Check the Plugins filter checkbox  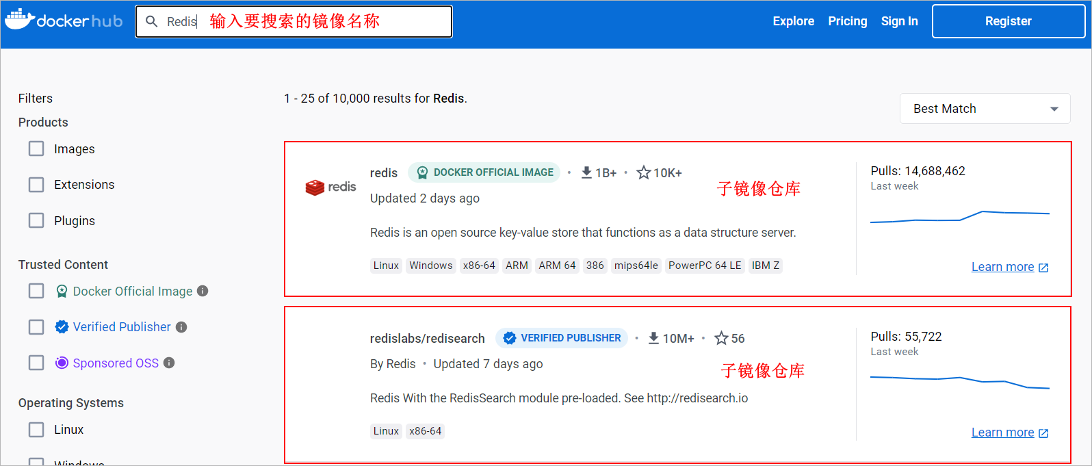[36, 220]
